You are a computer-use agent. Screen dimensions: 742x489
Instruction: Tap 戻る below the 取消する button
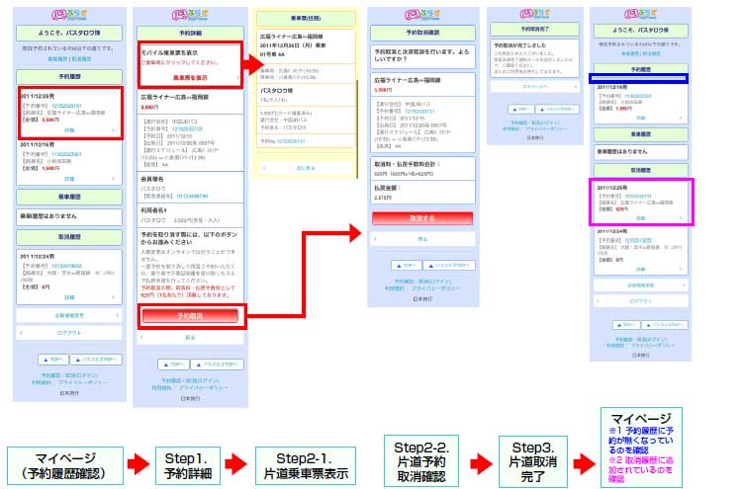click(x=420, y=239)
